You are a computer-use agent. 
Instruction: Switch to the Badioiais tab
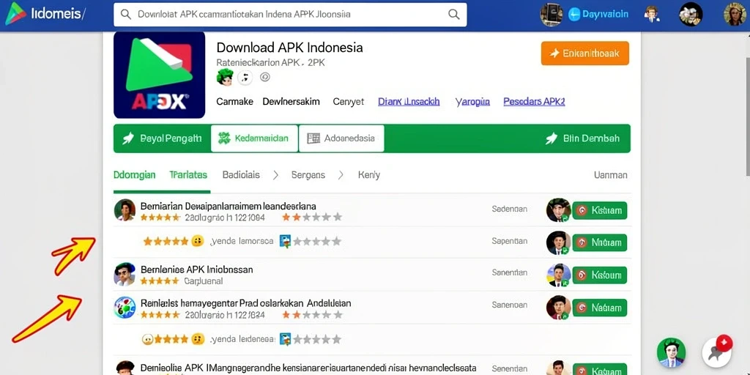point(241,175)
